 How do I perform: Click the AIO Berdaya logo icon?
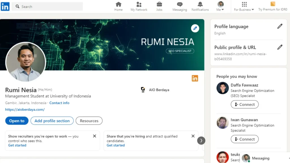tap(143, 90)
